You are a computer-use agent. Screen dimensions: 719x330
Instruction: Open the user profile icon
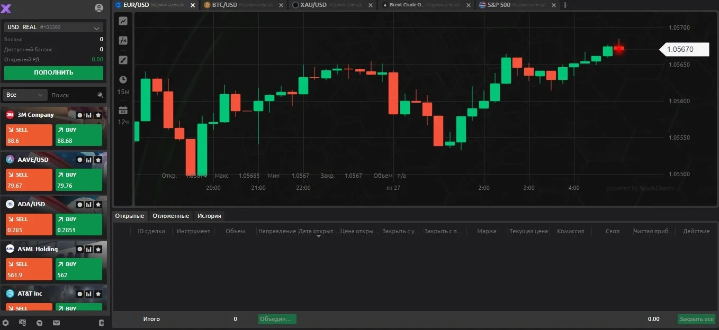[99, 8]
